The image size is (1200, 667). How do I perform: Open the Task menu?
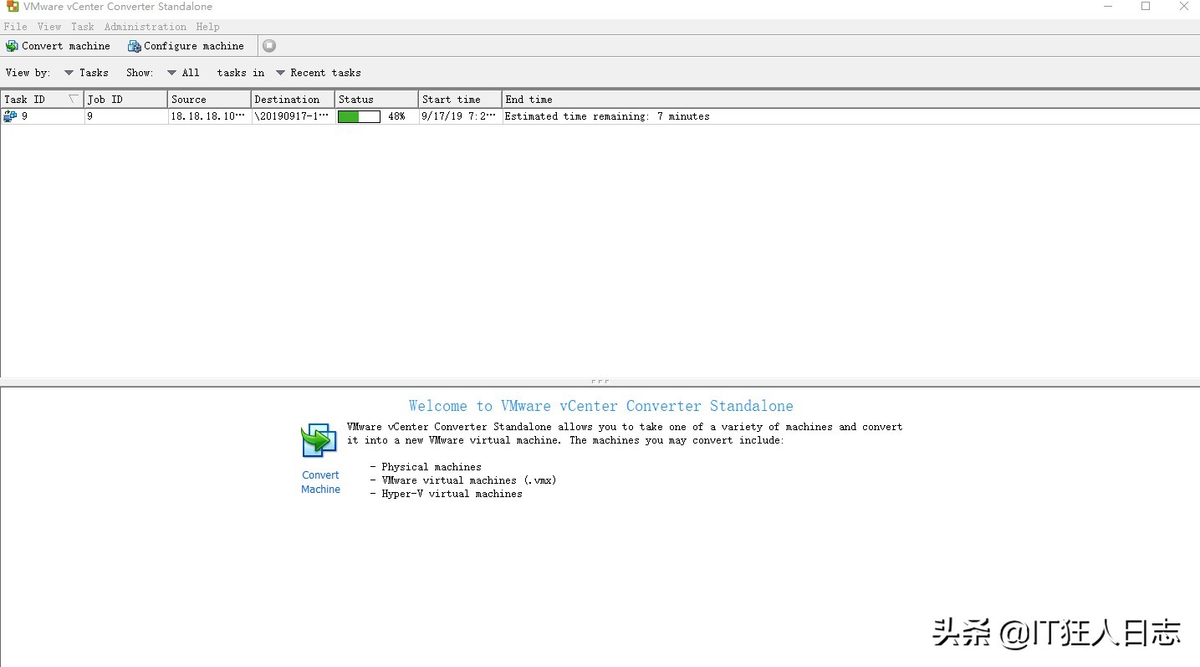(83, 27)
